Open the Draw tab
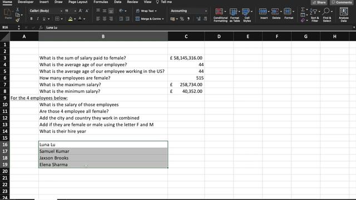 (x=58, y=2)
